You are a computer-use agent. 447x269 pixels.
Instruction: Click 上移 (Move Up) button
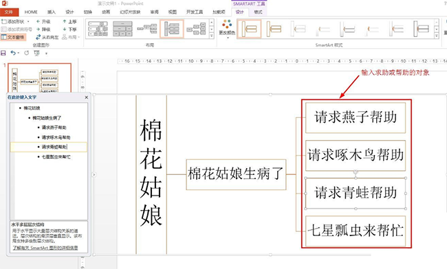coord(69,21)
